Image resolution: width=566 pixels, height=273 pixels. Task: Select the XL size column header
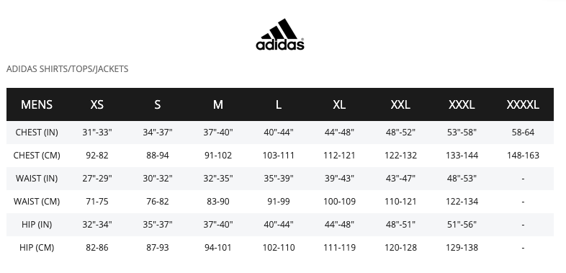coord(339,104)
